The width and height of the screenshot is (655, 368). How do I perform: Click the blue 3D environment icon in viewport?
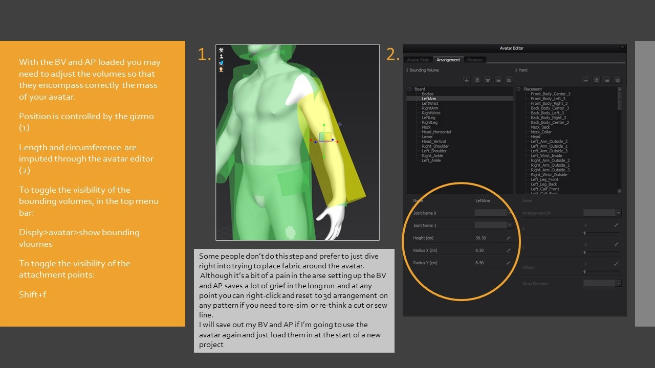pyautogui.click(x=221, y=63)
